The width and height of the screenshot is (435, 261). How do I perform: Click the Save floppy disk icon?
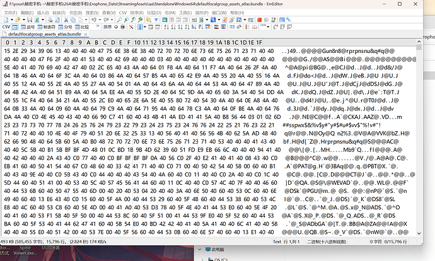point(30,20)
